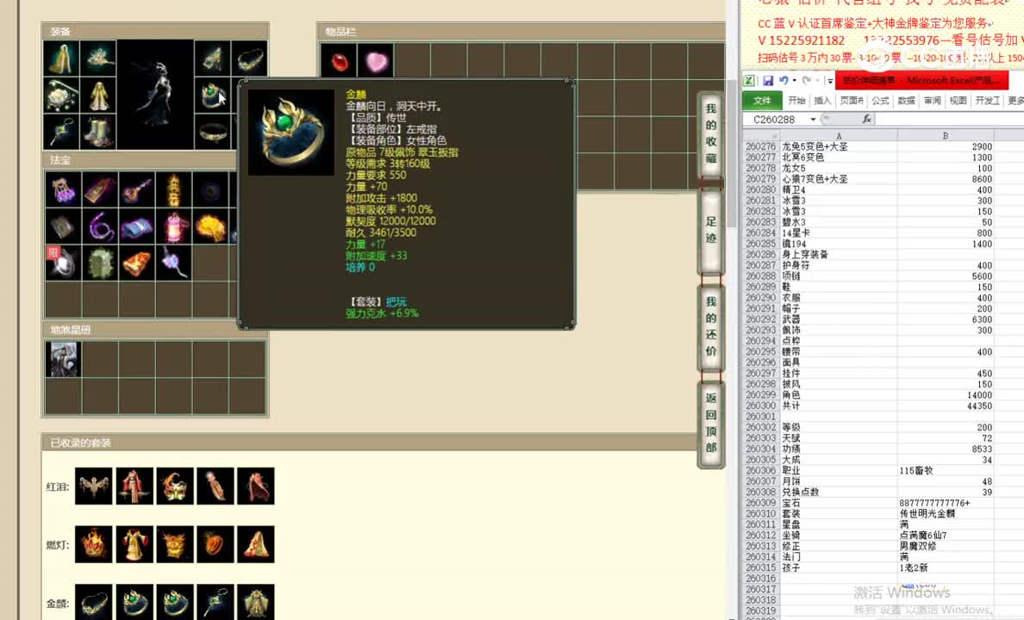Select the talisman marked with red 限 badge

point(63,263)
